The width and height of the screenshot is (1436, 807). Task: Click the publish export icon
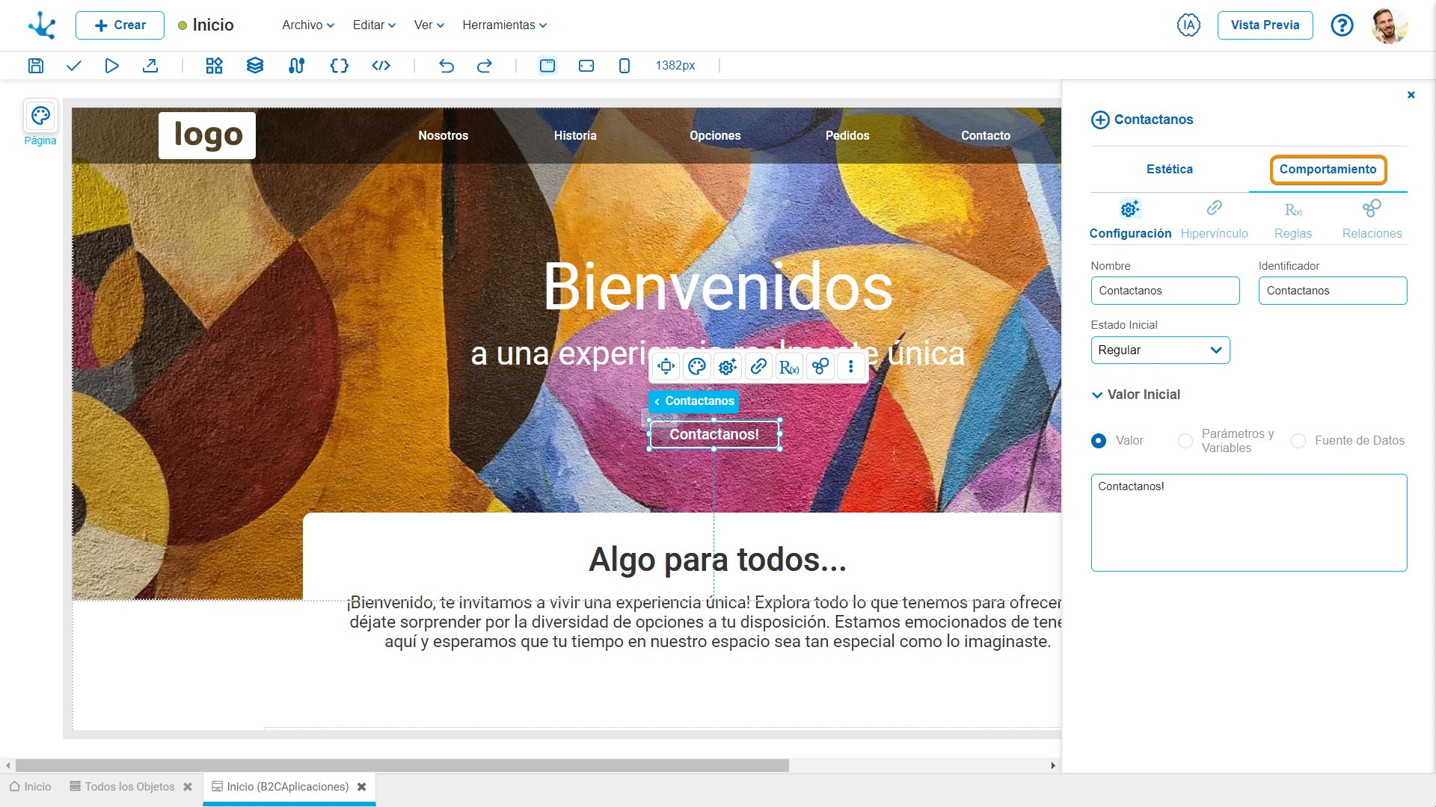(150, 66)
